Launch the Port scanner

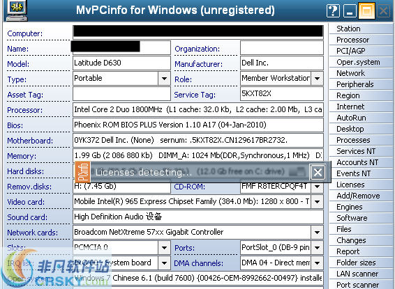tap(361, 285)
